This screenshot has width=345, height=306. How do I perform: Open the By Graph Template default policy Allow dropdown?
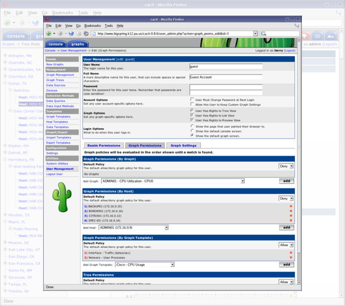click(x=286, y=245)
